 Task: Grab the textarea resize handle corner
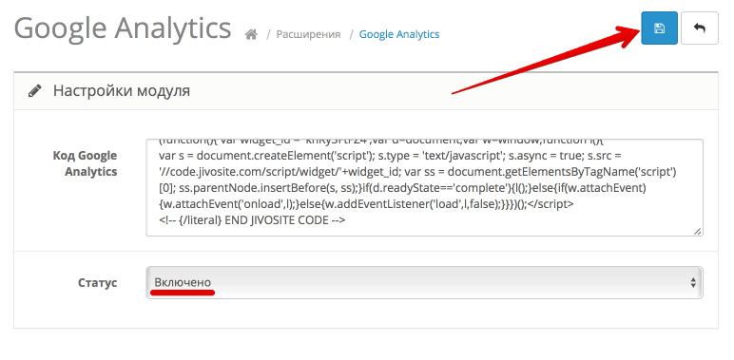[x=697, y=231]
